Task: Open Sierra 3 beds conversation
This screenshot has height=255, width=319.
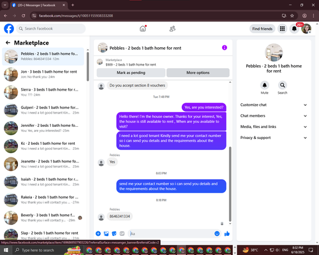Action: 43,92
